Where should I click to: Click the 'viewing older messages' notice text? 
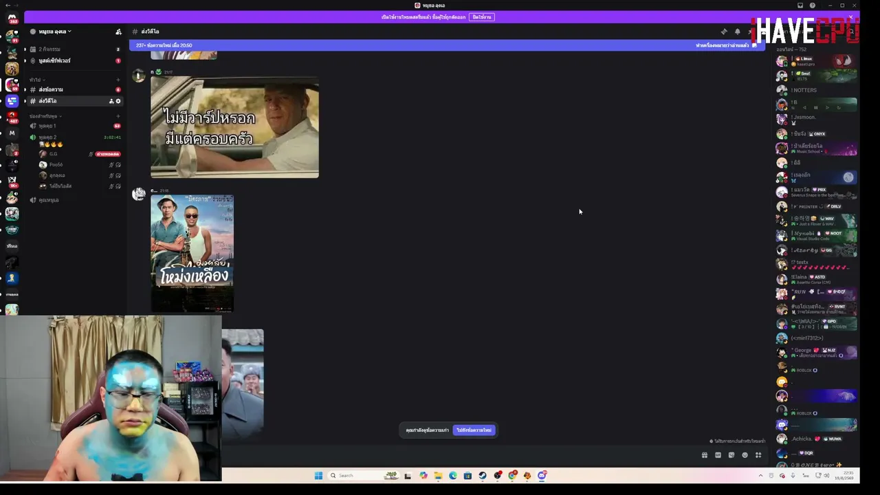[427, 430]
